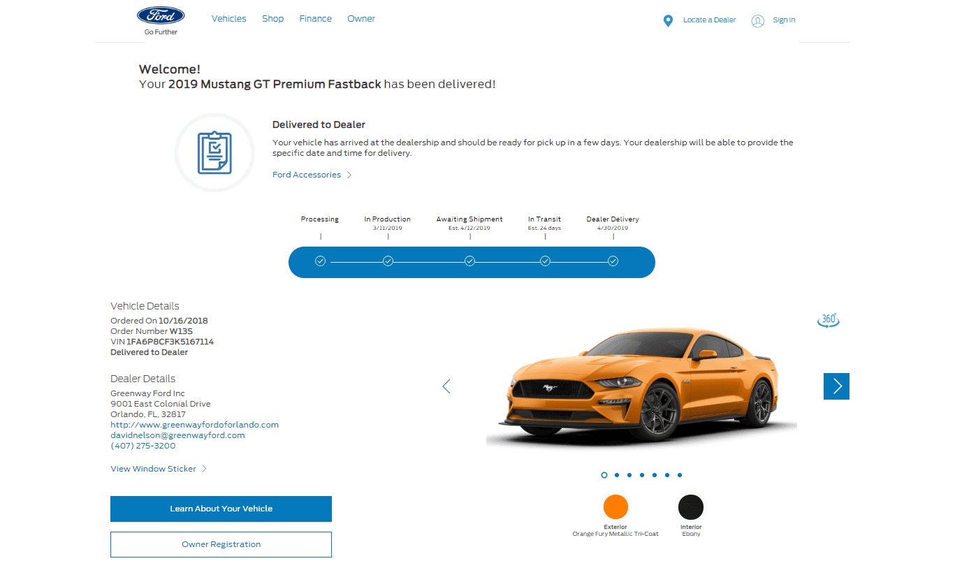Click the Owner Registration button
Screen dimensions: 955x568
(x=221, y=544)
